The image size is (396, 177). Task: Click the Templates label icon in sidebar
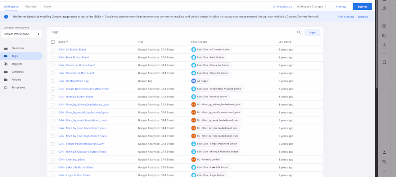tap(6, 87)
